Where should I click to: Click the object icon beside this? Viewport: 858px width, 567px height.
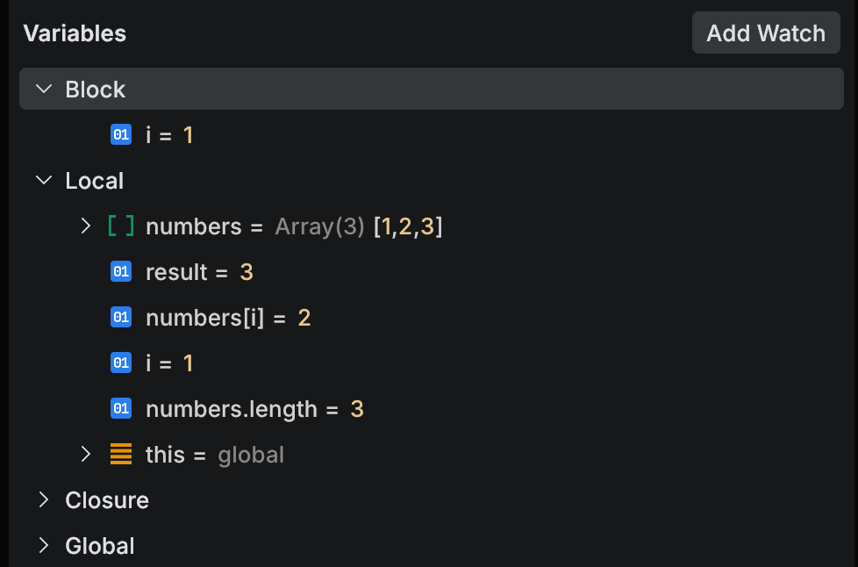pos(121,455)
